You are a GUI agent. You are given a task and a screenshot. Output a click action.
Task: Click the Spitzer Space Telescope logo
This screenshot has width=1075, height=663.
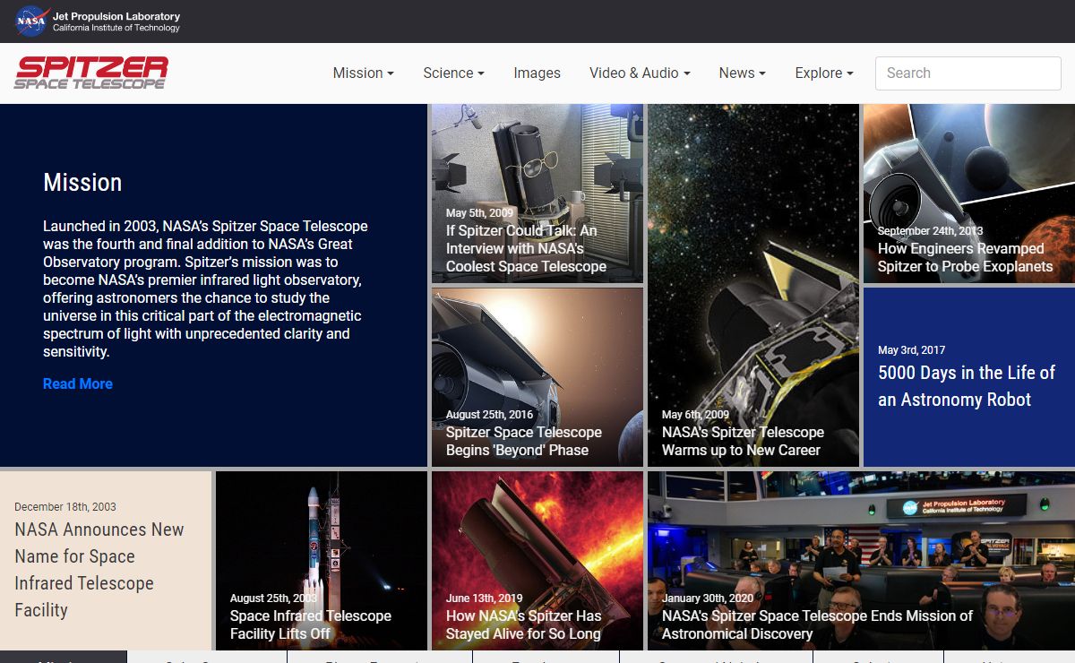click(x=91, y=73)
